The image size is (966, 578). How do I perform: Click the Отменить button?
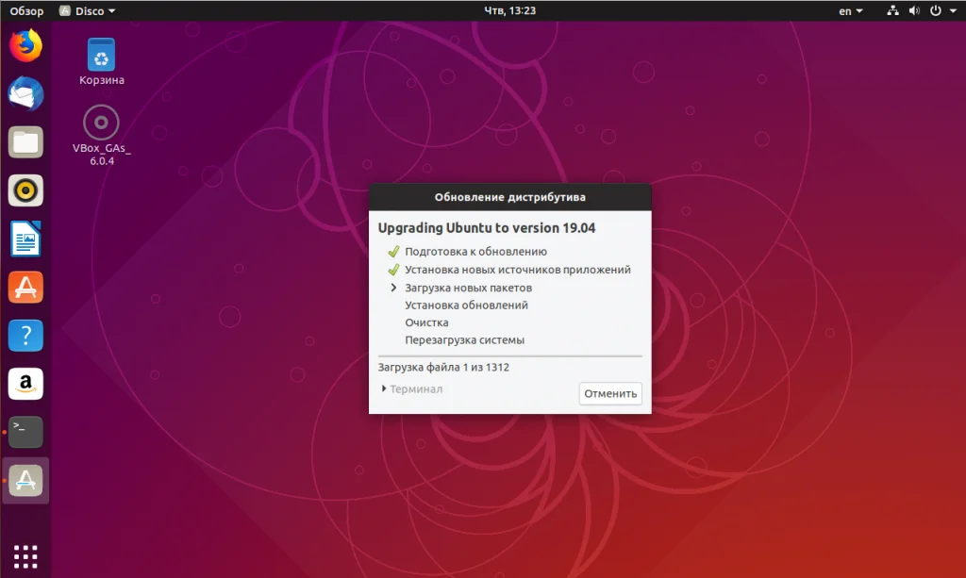(x=610, y=393)
